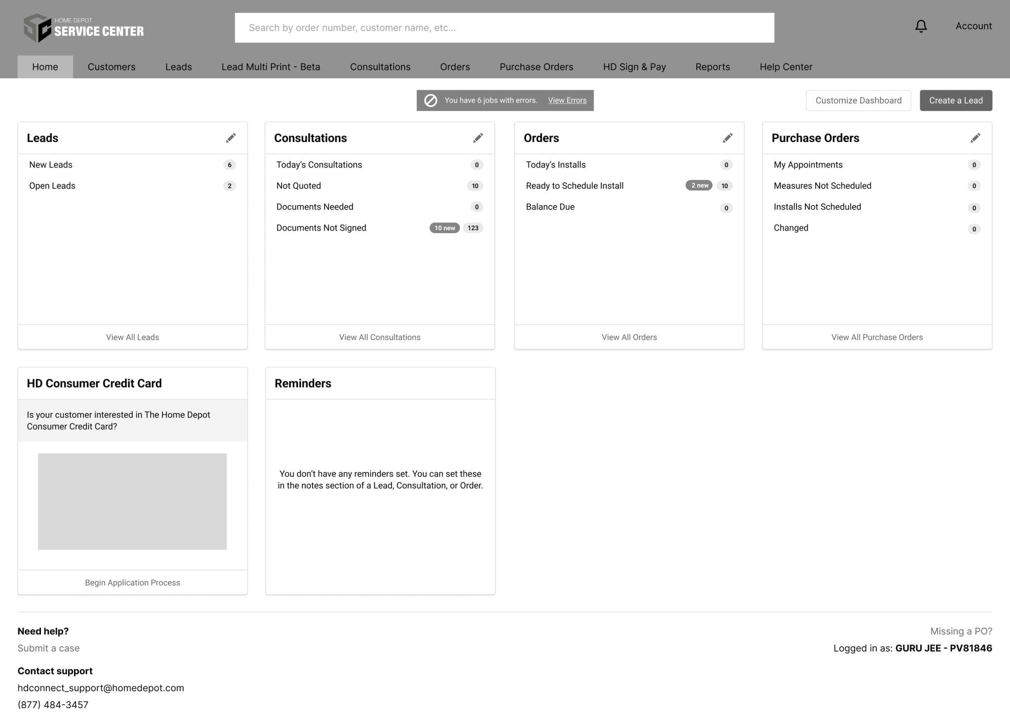Image resolution: width=1010 pixels, height=728 pixels.
Task: Open the notifications bell
Action: 921,26
